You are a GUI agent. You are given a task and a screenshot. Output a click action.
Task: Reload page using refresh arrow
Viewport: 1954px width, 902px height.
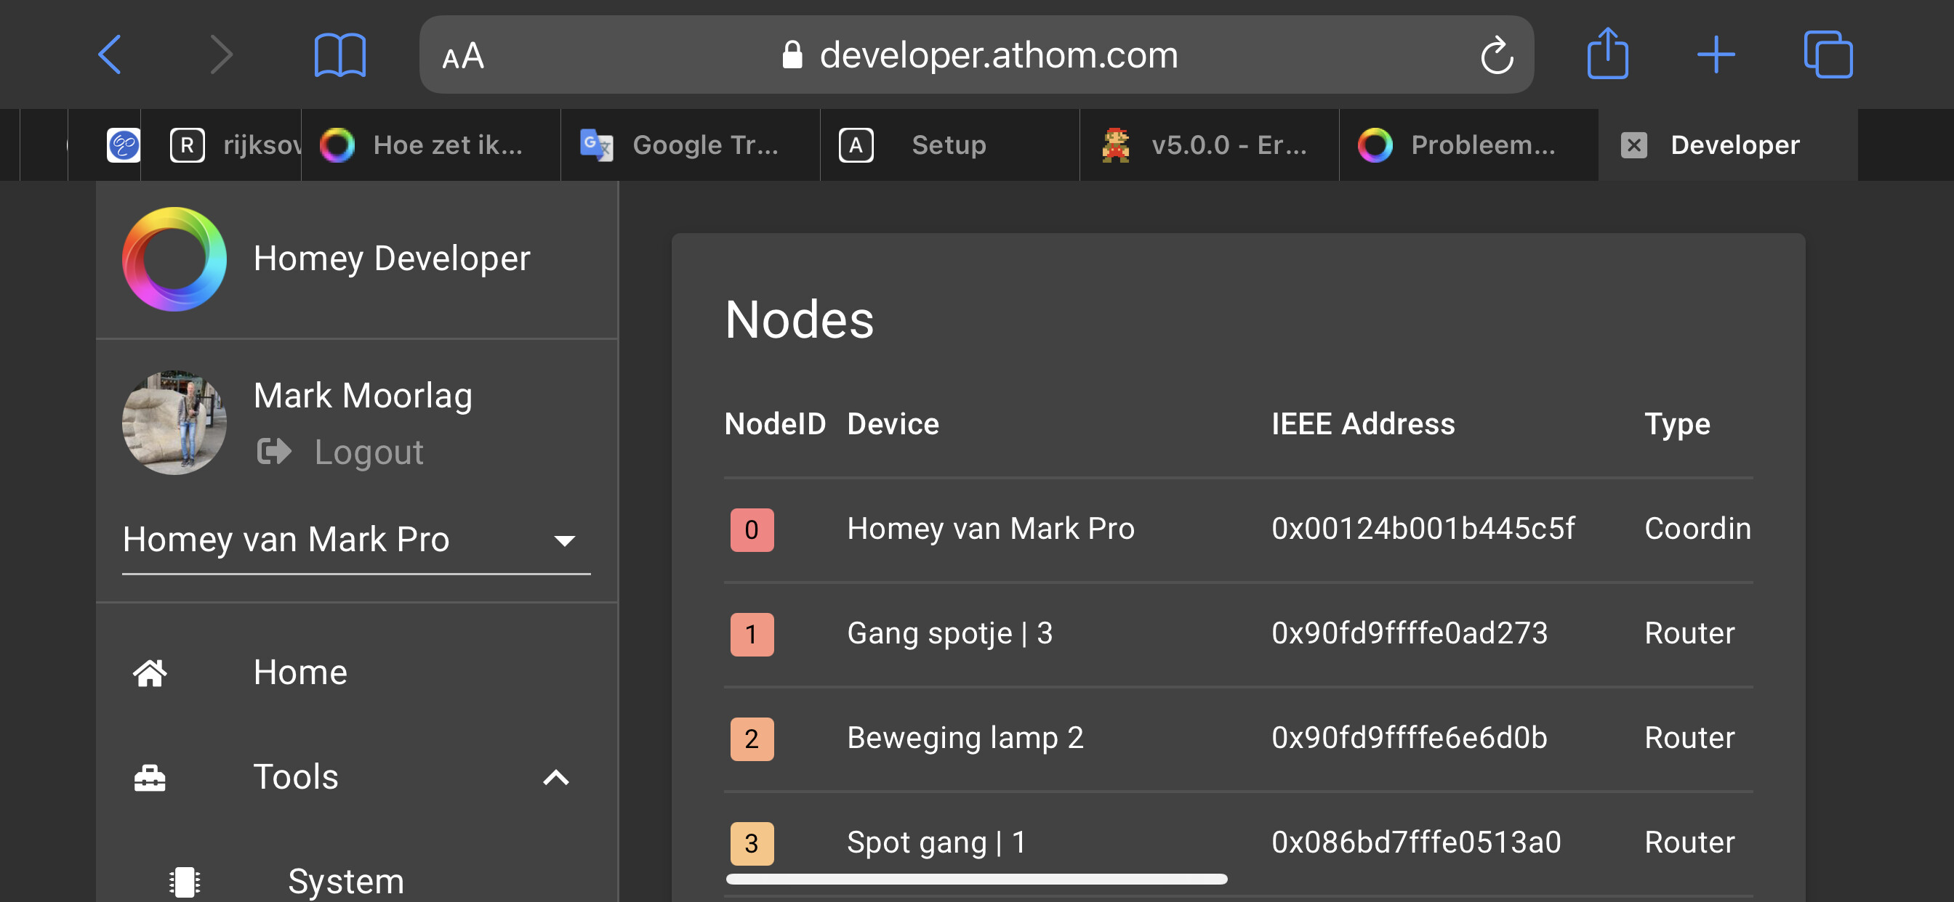[1497, 54]
